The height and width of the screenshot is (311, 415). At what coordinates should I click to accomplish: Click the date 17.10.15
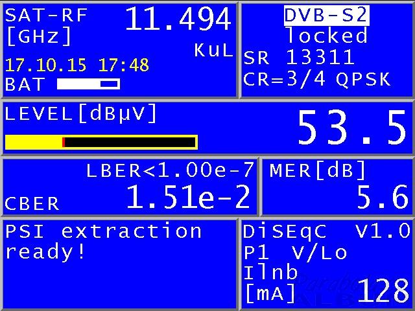pos(46,65)
